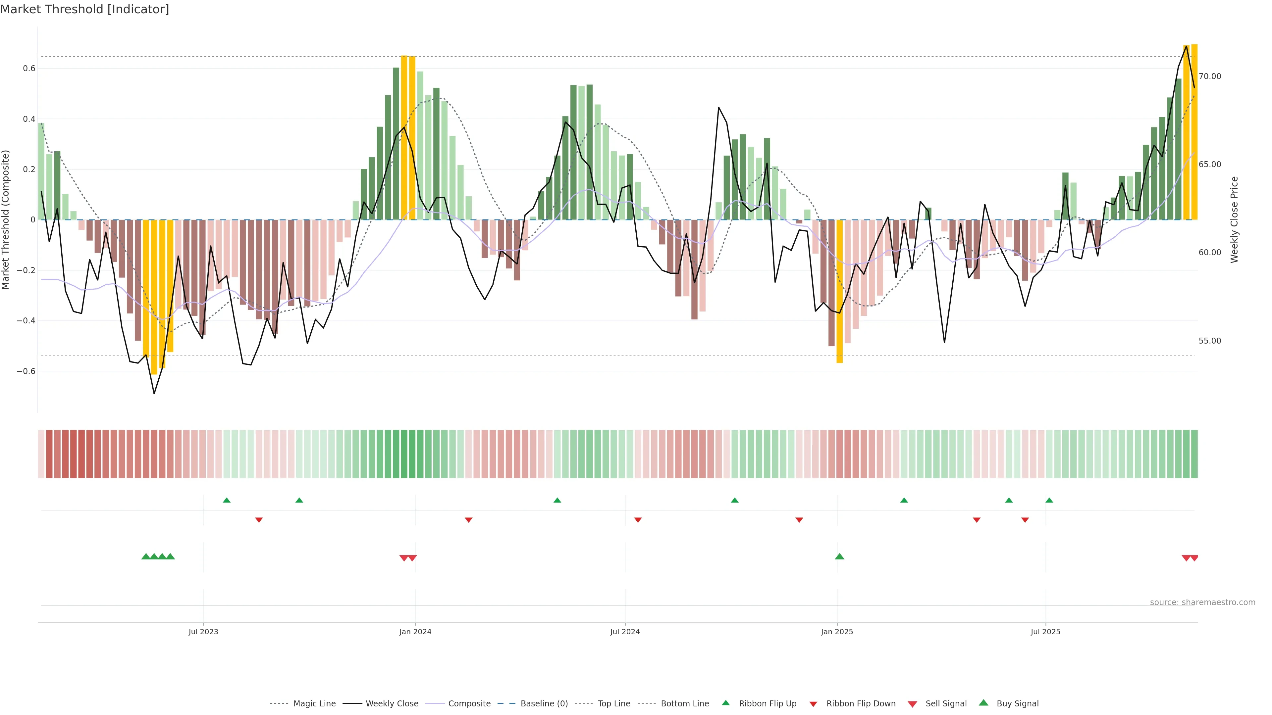This screenshot has height=715, width=1272.
Task: Click the Ribbon Flip Down marker after Jan 2024
Action: tap(469, 520)
